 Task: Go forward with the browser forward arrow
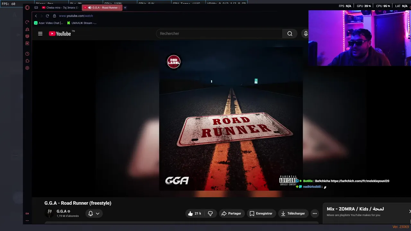pos(41,16)
